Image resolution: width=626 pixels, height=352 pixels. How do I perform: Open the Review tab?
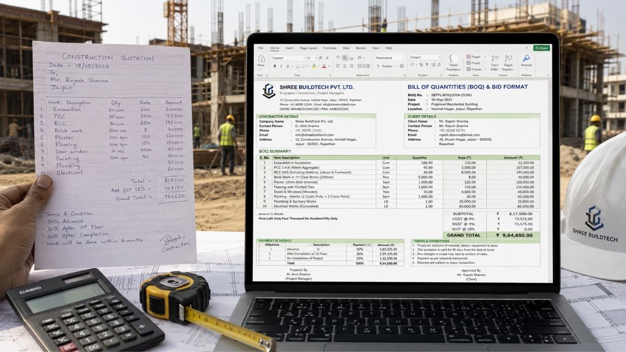coord(361,48)
